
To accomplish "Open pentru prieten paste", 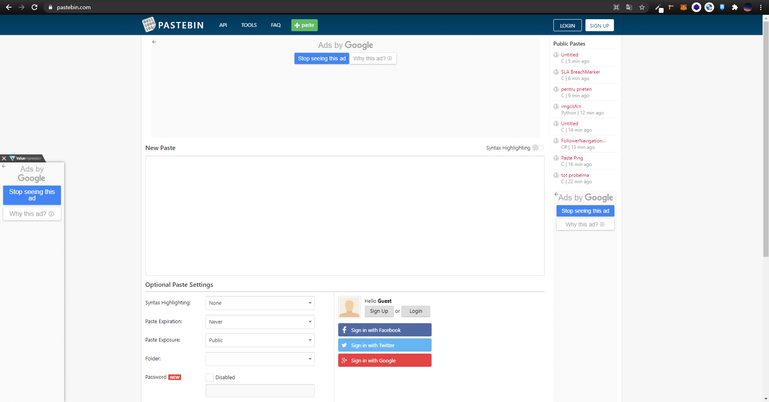I will [x=576, y=89].
